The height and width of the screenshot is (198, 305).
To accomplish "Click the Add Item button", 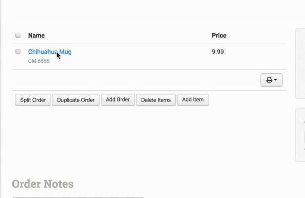I will (x=193, y=99).
